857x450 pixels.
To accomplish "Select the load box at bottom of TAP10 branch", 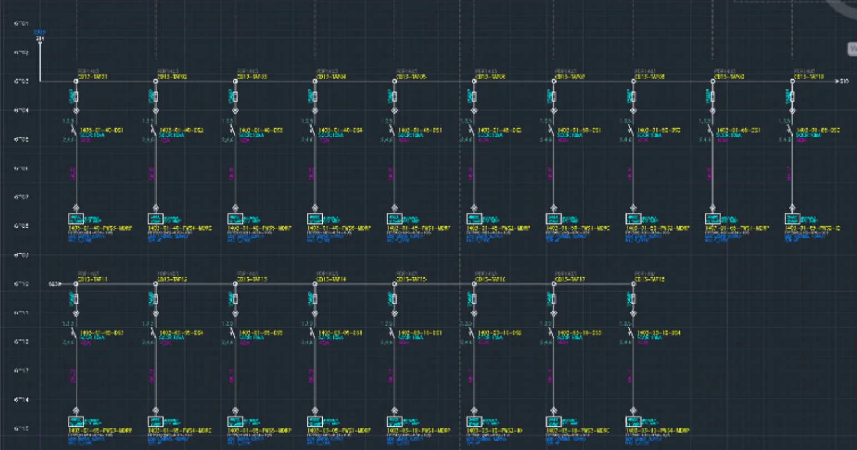I will click(792, 218).
